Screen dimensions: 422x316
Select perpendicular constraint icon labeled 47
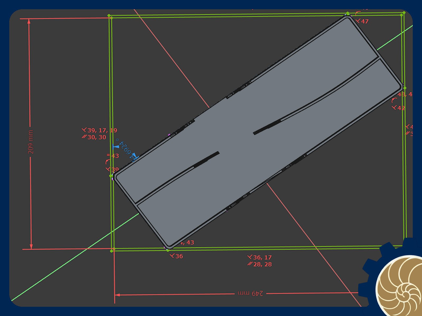pos(358,21)
